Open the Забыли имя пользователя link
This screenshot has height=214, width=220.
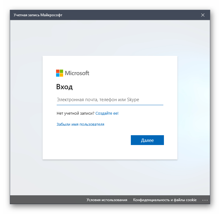click(x=80, y=124)
